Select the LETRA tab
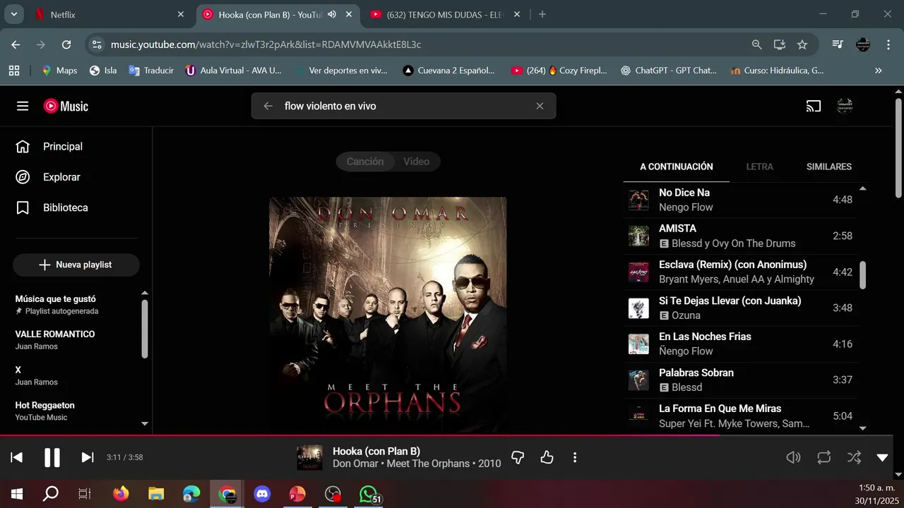Image resolution: width=904 pixels, height=508 pixels. [x=760, y=167]
